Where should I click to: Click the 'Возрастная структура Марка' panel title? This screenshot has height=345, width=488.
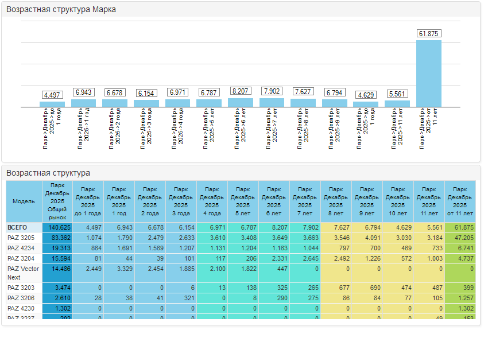(61, 9)
